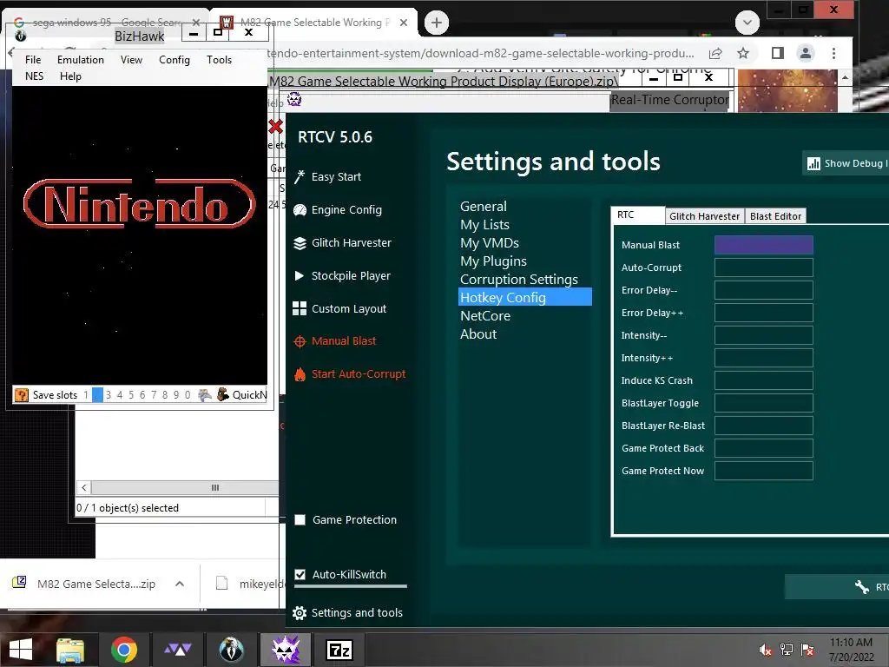Click the Show Debug chart icon
This screenshot has width=889, height=667.
coord(813,163)
